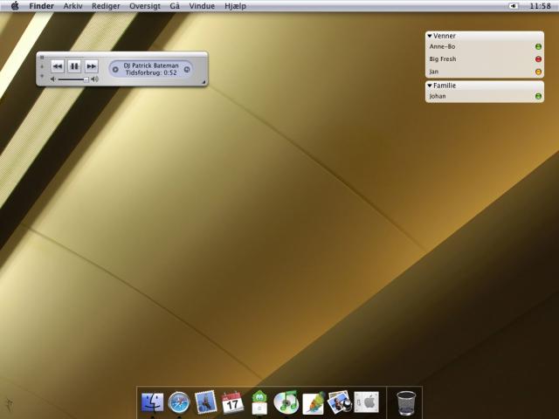Open the Gå menu
Screen dimensions: 559x419
tap(175, 6)
